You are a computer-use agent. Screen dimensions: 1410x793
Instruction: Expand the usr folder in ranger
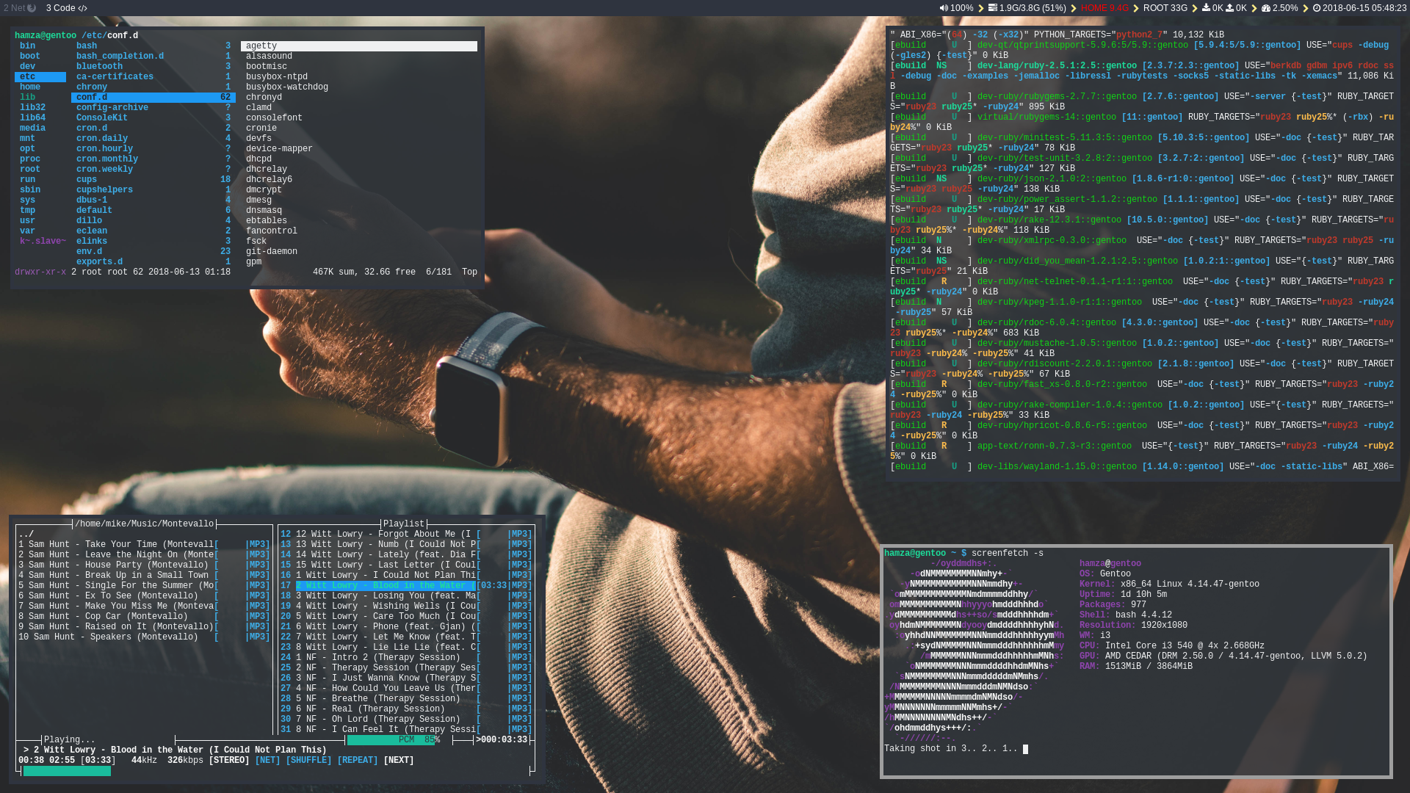(27, 220)
